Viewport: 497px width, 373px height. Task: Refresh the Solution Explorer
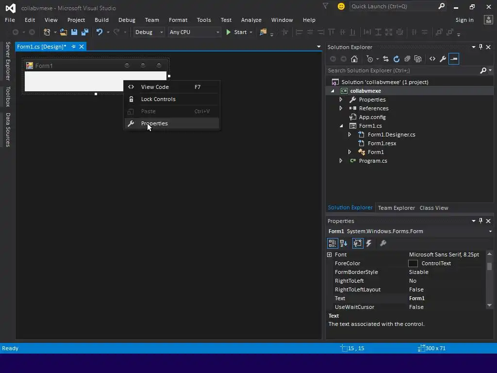click(397, 59)
